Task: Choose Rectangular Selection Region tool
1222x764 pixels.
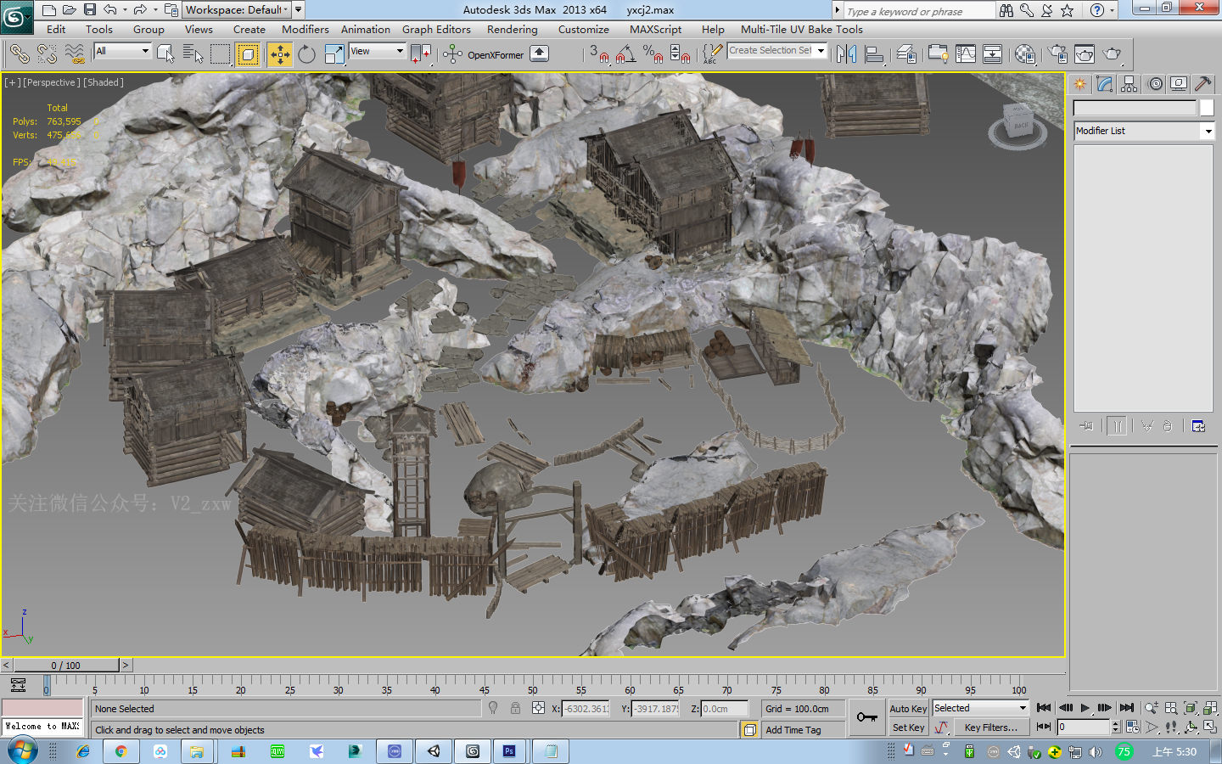Action: [220, 54]
